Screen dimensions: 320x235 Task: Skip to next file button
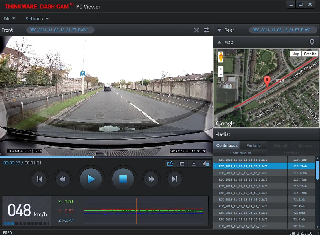pyautogui.click(x=174, y=179)
